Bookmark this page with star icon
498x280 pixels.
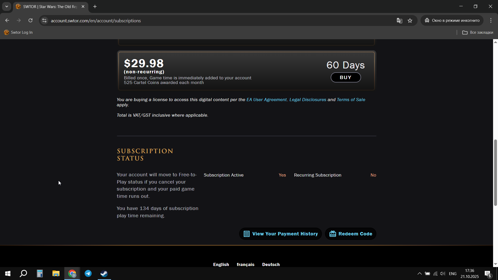410,21
